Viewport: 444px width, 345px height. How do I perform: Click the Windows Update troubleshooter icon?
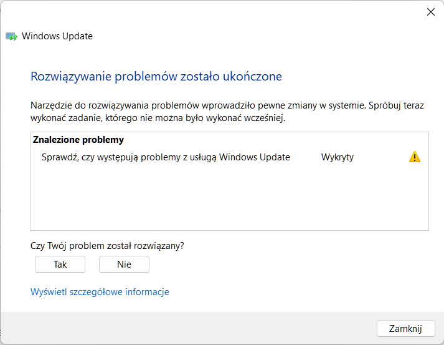[11, 36]
